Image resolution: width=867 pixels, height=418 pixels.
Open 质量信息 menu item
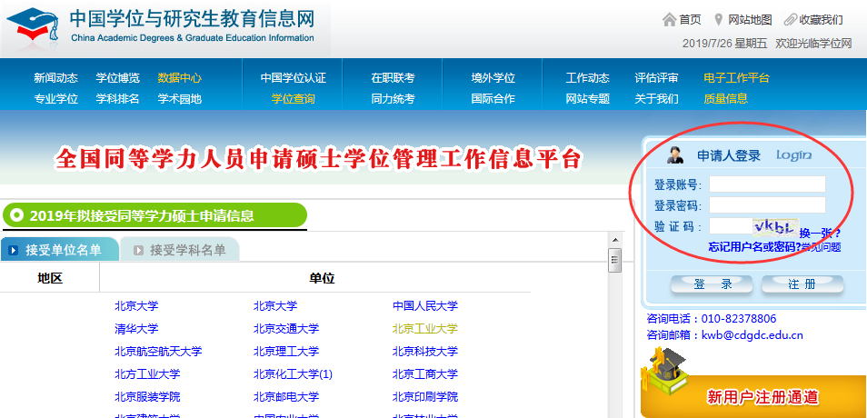pyautogui.click(x=725, y=99)
